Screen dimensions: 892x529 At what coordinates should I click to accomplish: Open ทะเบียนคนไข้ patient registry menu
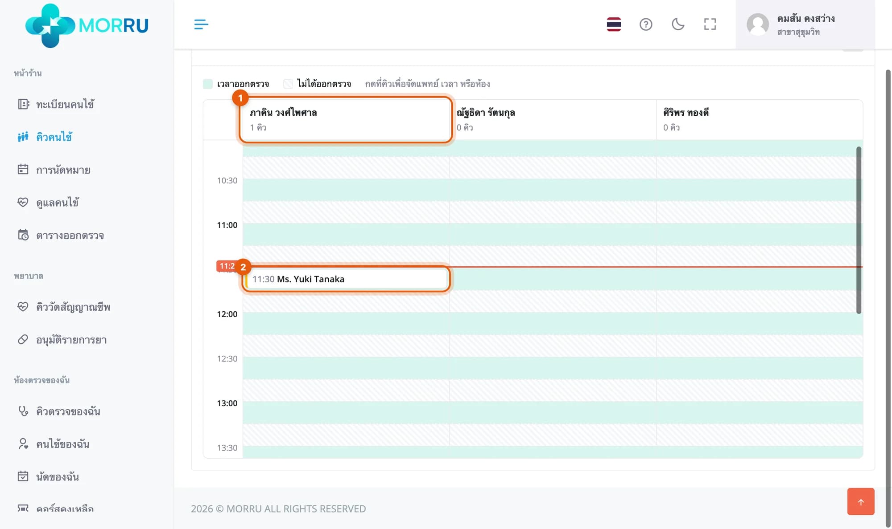tap(56, 104)
